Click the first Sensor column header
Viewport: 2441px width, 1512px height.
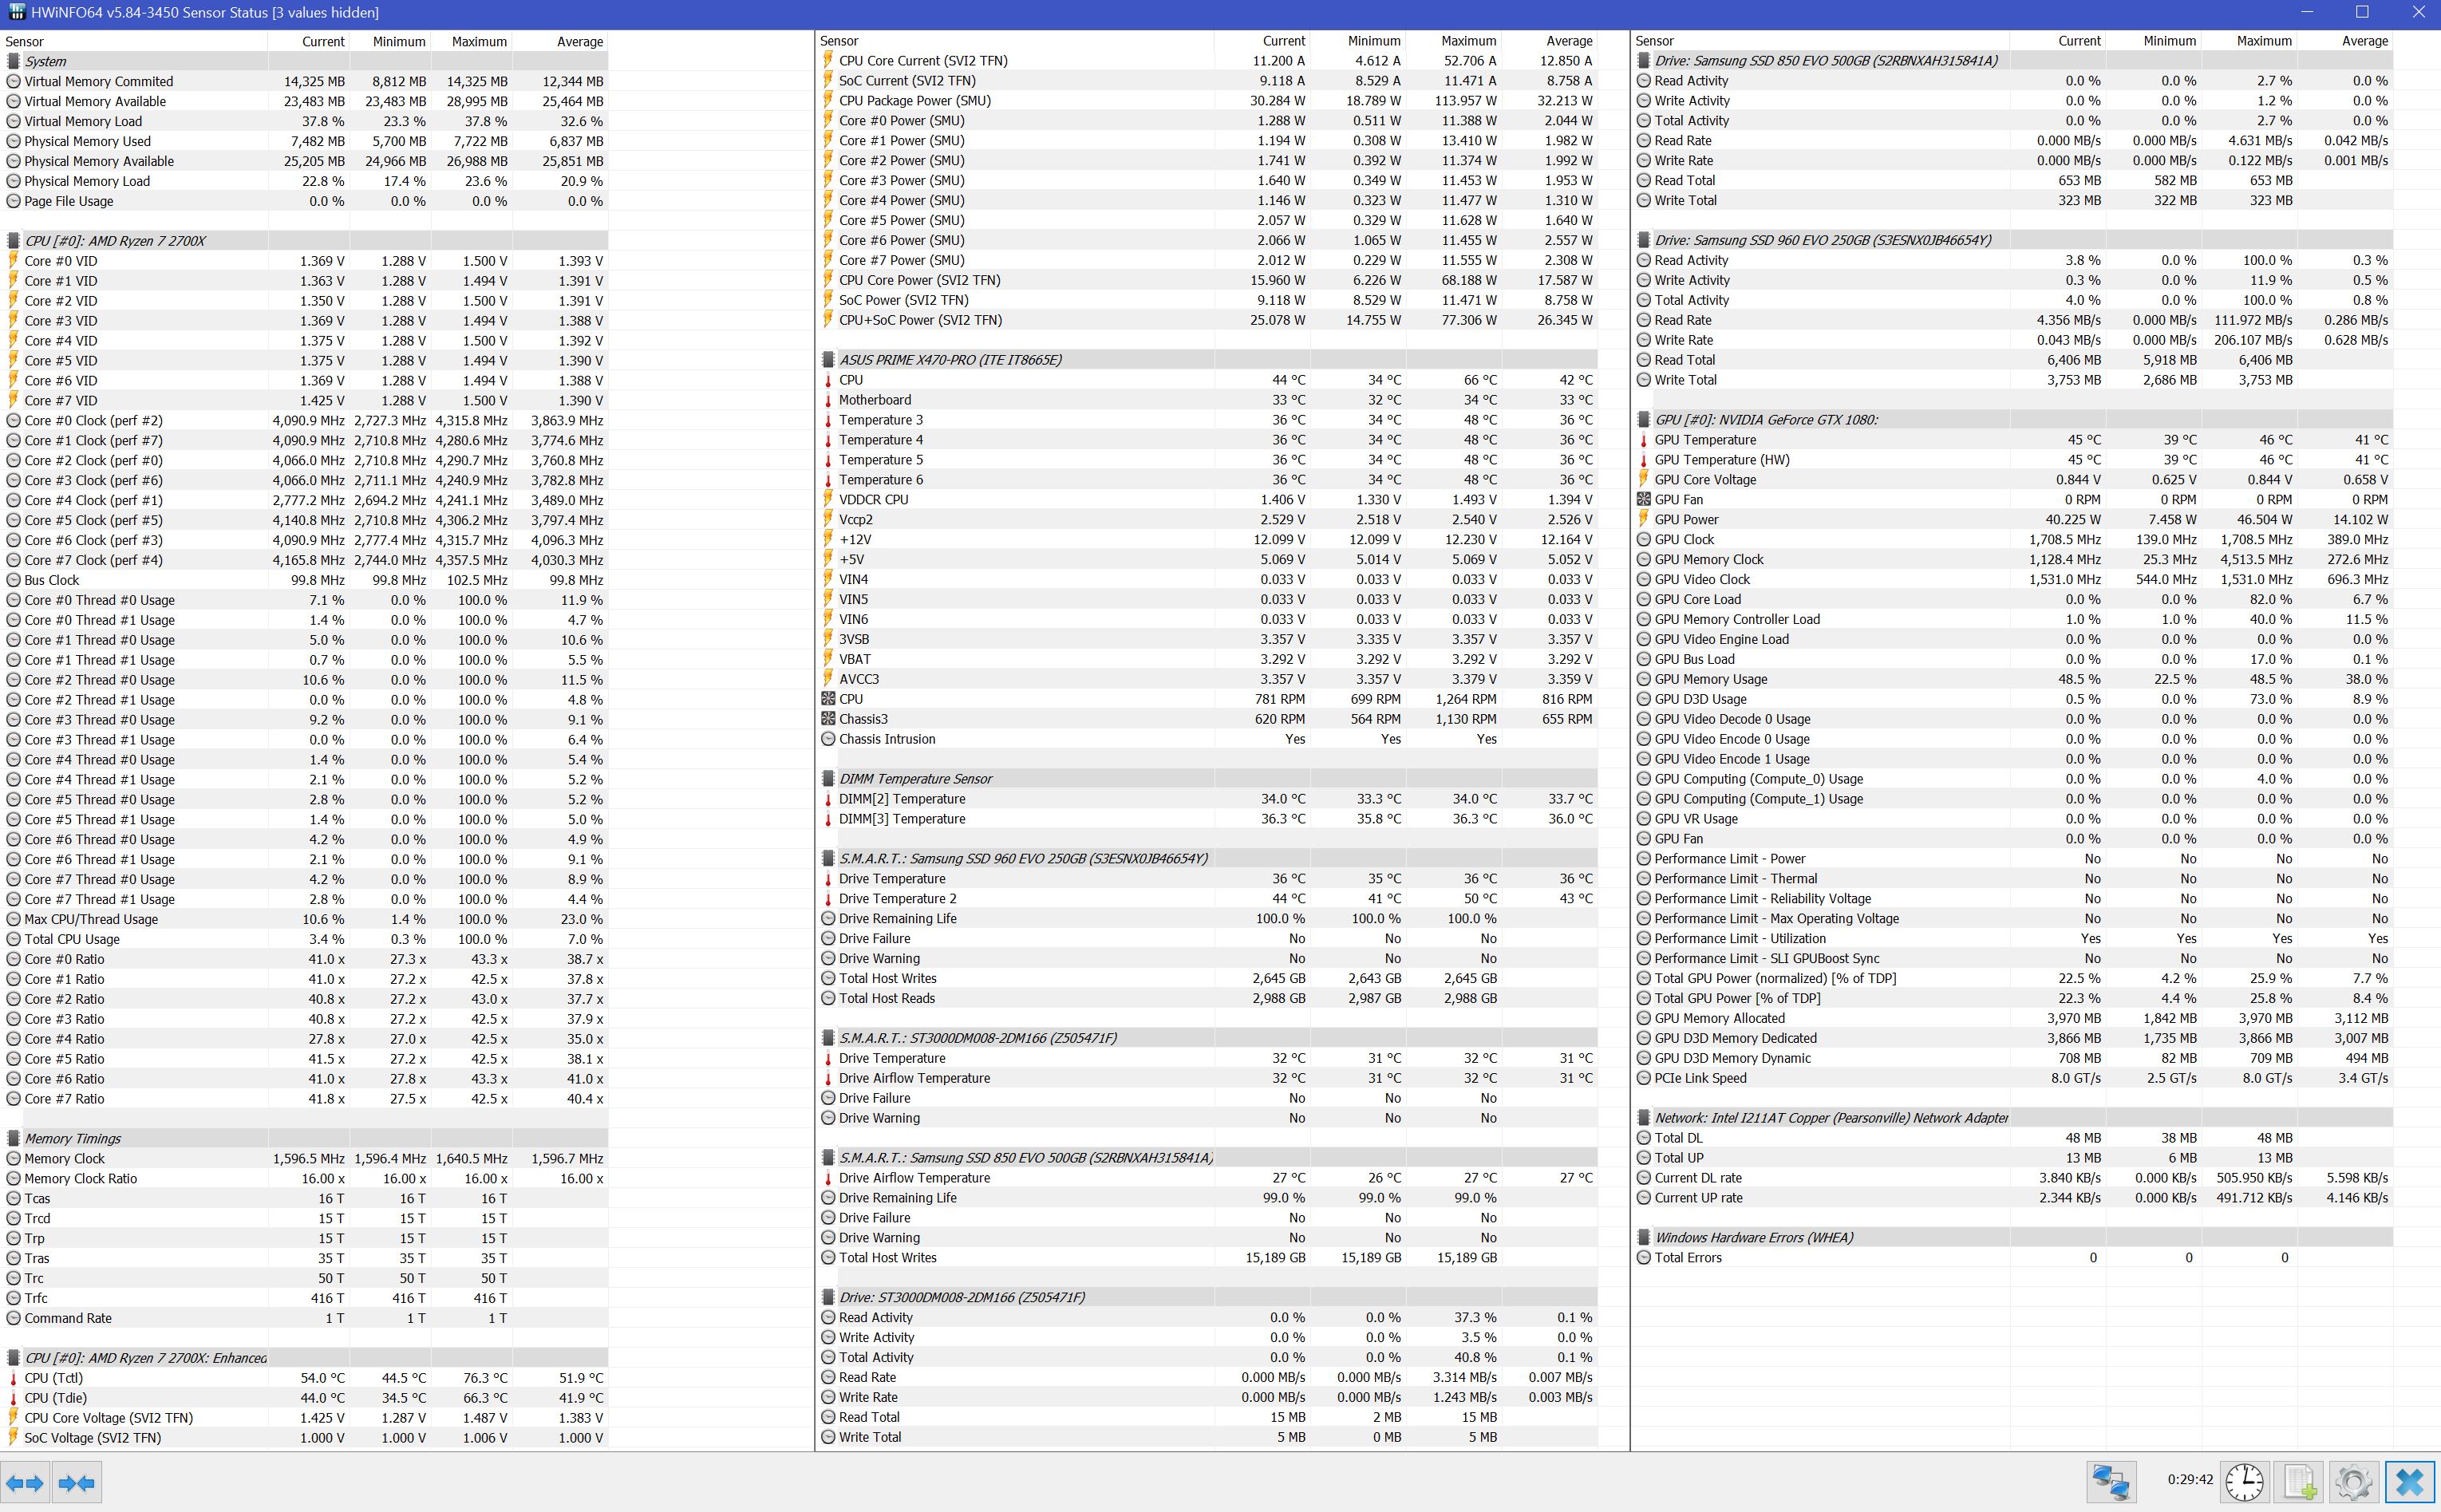click(x=25, y=41)
